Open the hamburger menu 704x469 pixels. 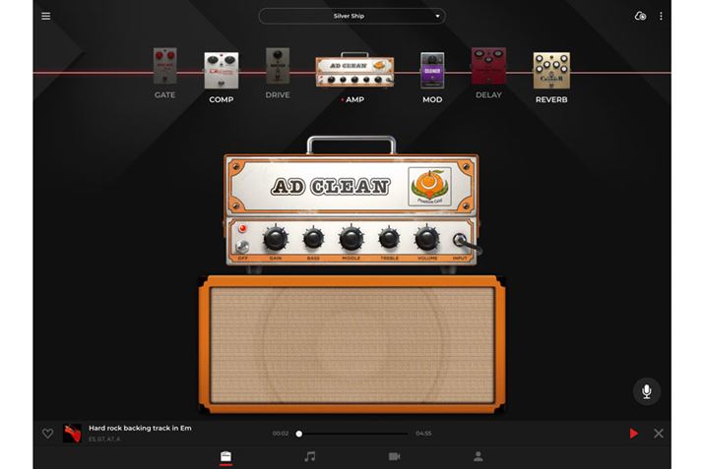pyautogui.click(x=45, y=16)
